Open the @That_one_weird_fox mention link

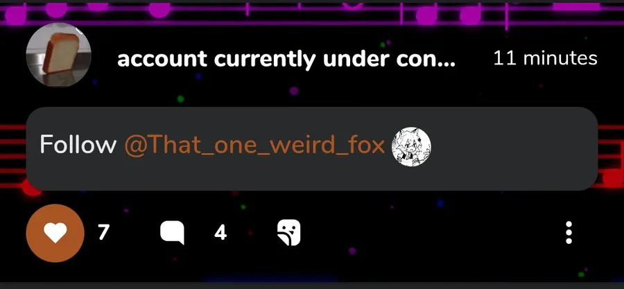[x=254, y=145]
